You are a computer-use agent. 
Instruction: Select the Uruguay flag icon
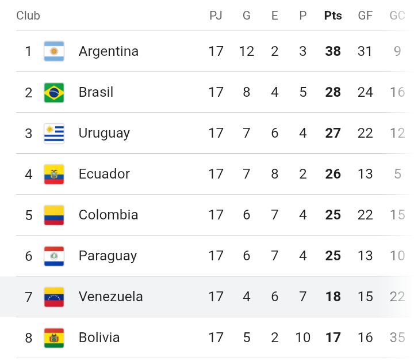tap(54, 134)
